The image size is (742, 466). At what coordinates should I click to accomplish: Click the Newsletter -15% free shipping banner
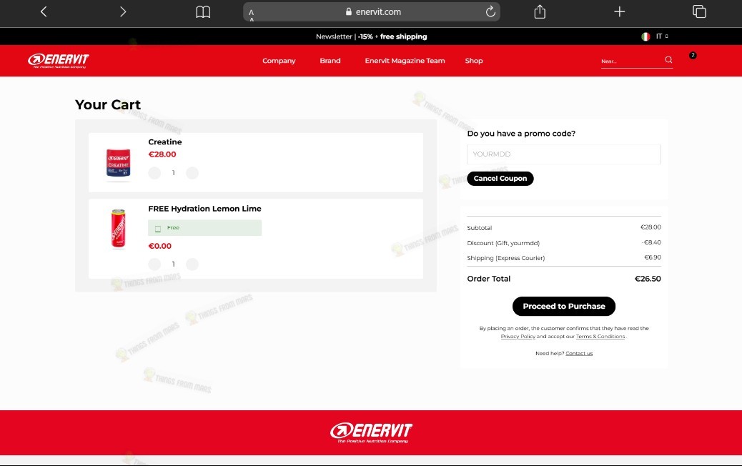372,36
